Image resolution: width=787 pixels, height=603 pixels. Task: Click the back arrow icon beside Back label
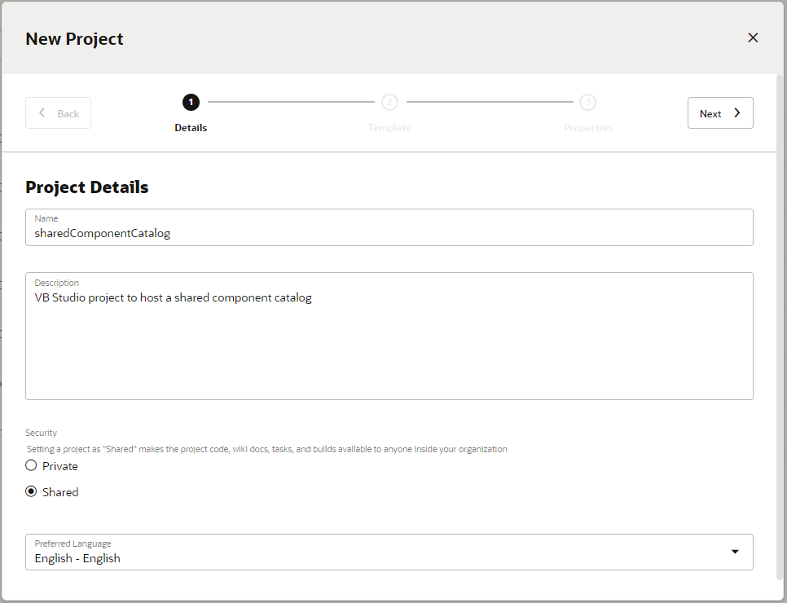[42, 112]
